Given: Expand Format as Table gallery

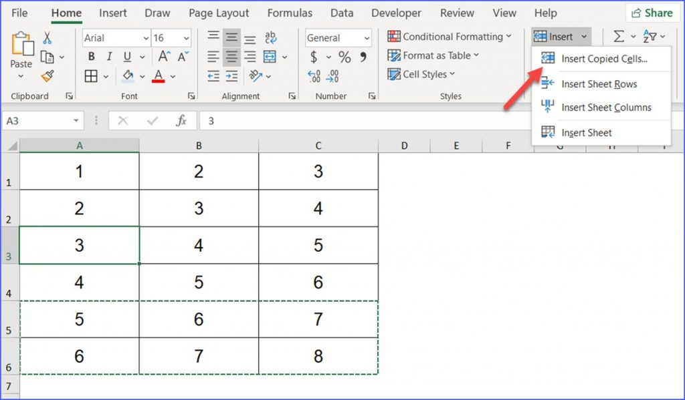Looking at the screenshot, I should [x=476, y=55].
